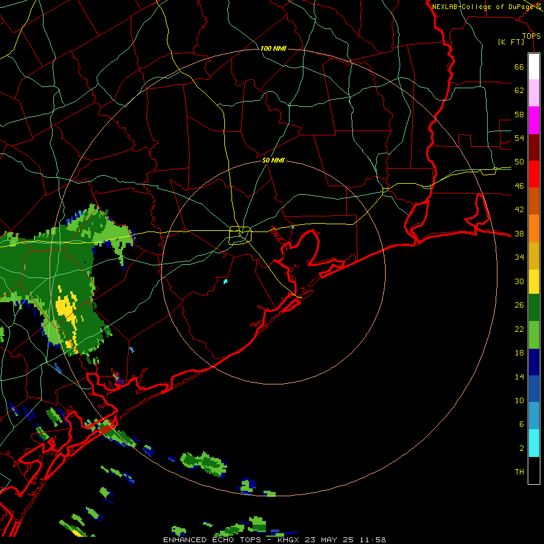
Task: Click the legend value "22"
Action: tap(519, 329)
